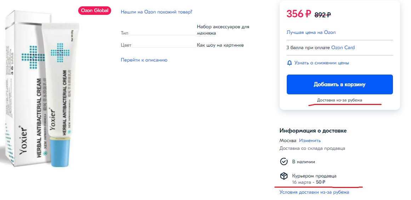
Task: Open the Лучшая цена на Ozon link
Action: (x=311, y=33)
